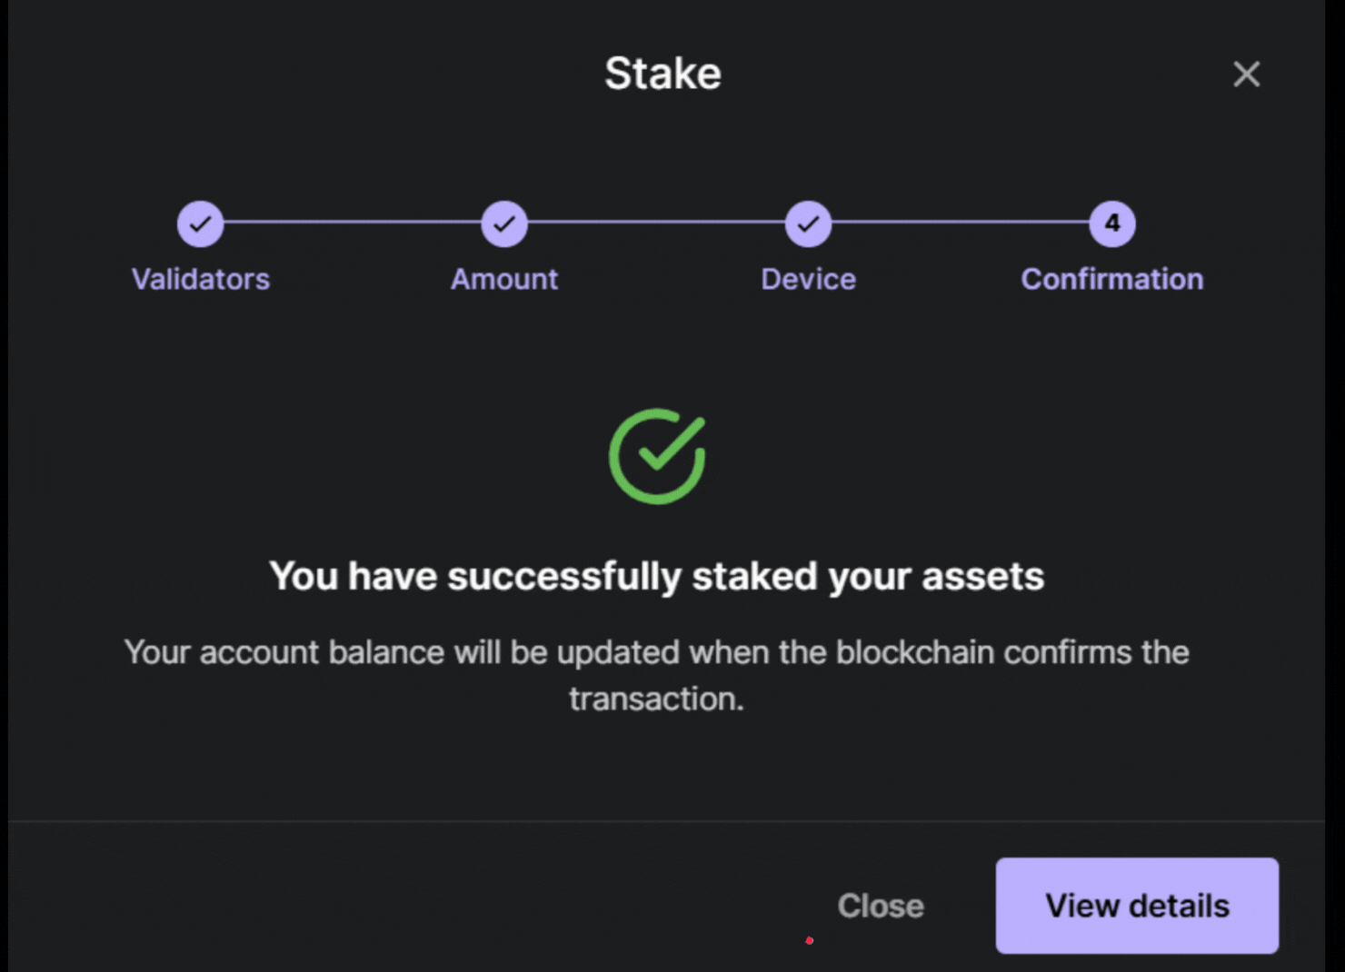Click the Stake dialog title
Viewport: 1345px width, 972px height.
point(663,73)
